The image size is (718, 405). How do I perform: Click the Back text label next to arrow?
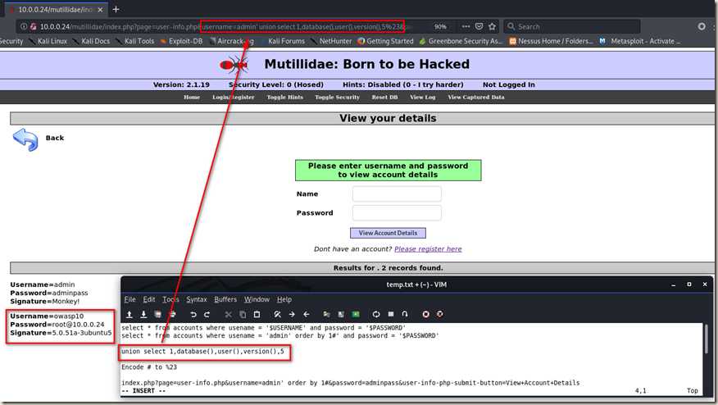[x=54, y=138]
